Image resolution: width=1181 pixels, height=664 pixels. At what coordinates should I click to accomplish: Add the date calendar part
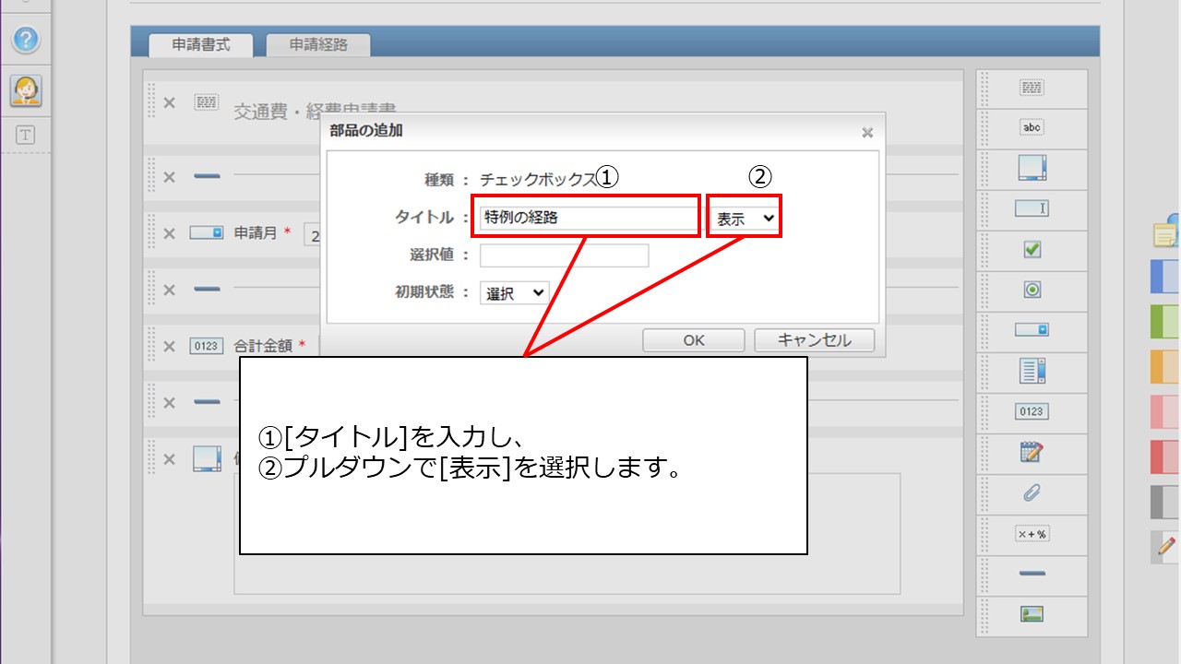point(1032,452)
